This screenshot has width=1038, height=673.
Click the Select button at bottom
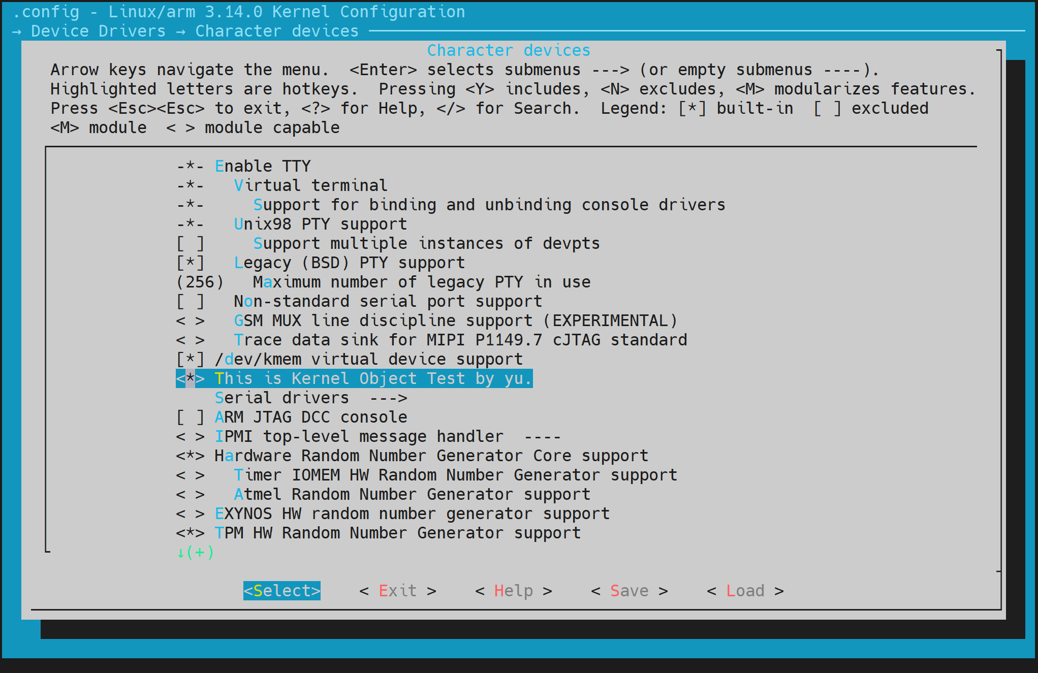click(281, 591)
